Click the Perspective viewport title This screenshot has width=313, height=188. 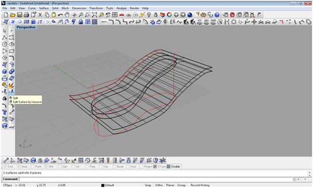tap(26, 27)
